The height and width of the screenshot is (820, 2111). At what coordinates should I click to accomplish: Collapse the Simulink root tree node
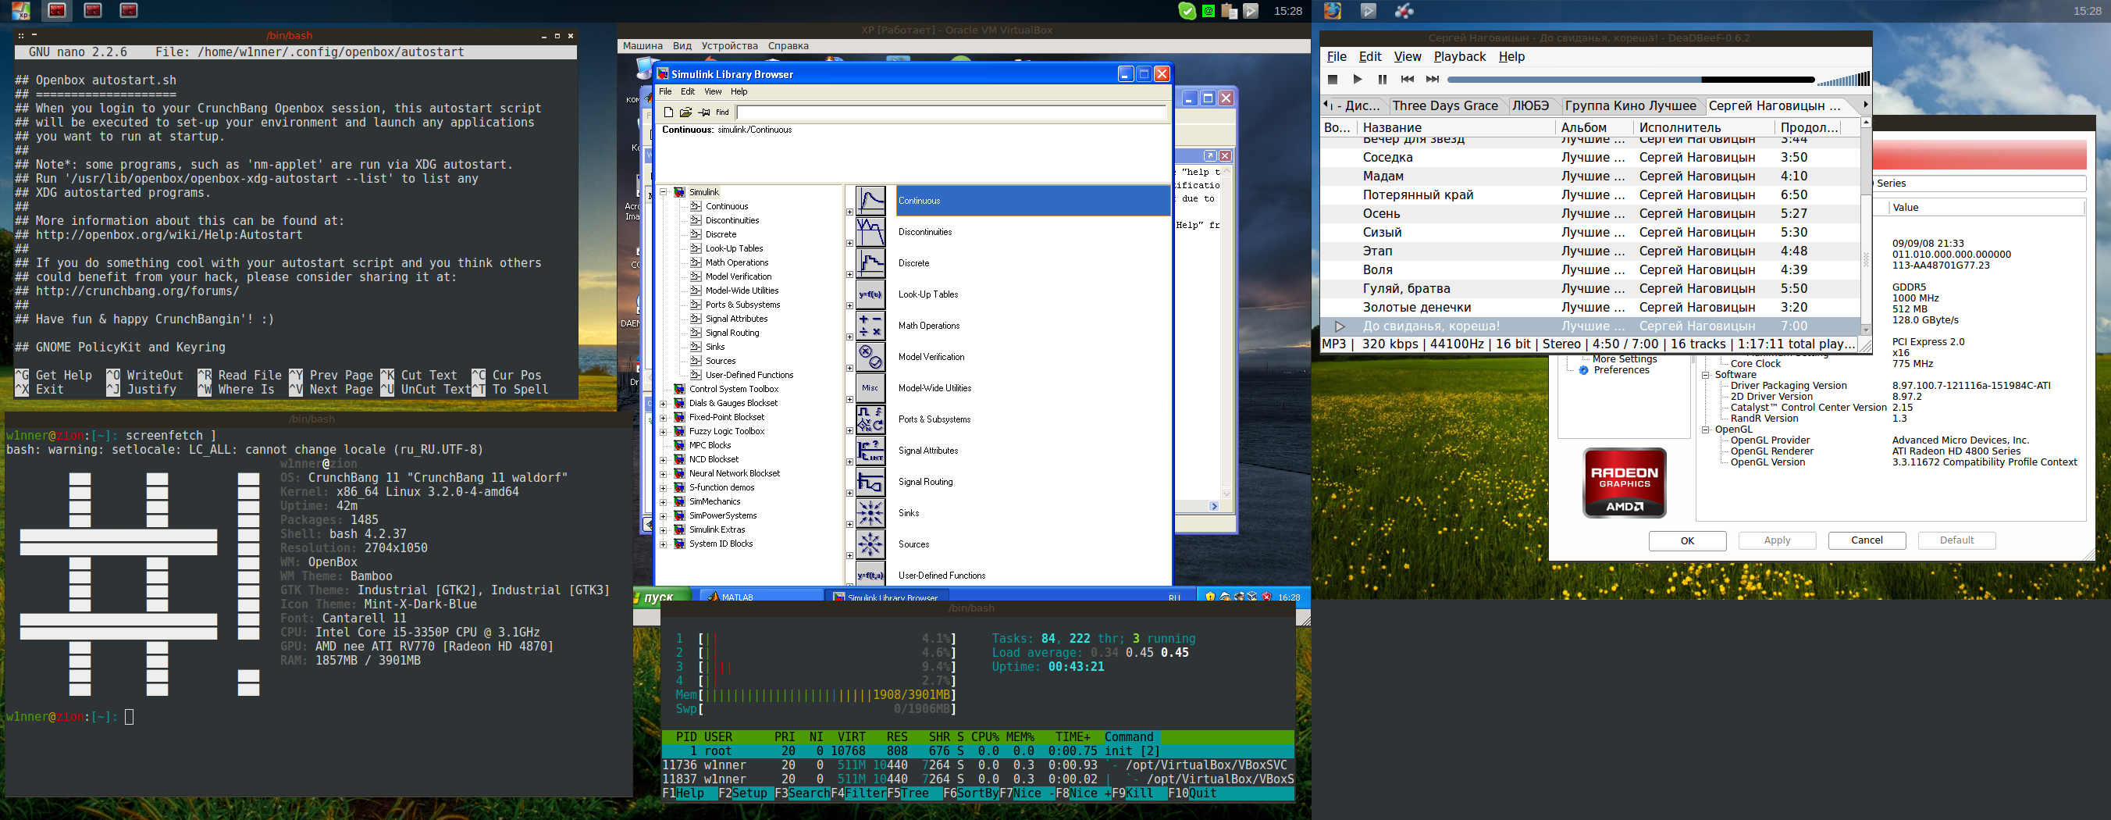[x=663, y=192]
